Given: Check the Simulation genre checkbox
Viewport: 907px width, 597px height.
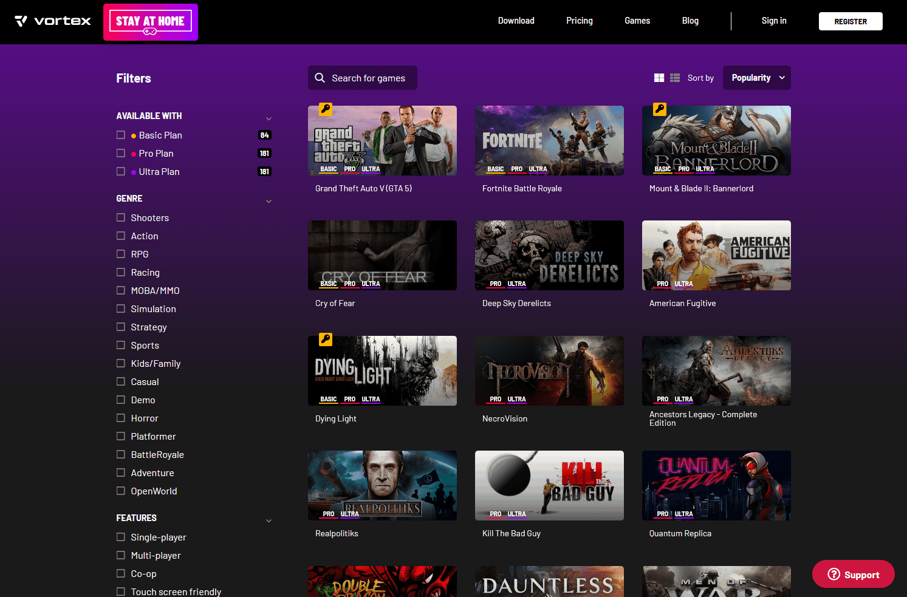Looking at the screenshot, I should click(x=121, y=309).
